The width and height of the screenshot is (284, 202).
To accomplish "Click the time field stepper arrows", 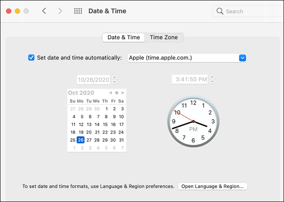I will 213,79.
